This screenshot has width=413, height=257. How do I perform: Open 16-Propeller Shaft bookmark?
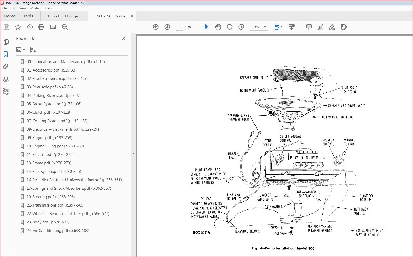(74, 180)
